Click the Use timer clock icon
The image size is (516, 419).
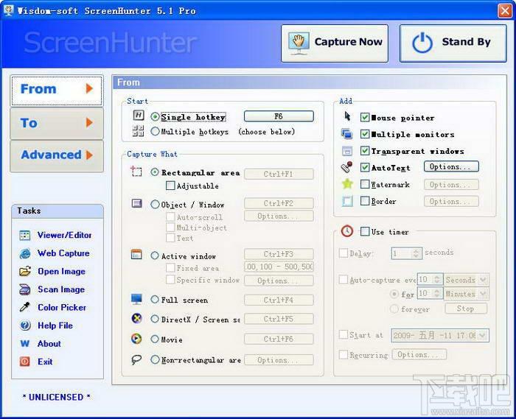(x=347, y=231)
